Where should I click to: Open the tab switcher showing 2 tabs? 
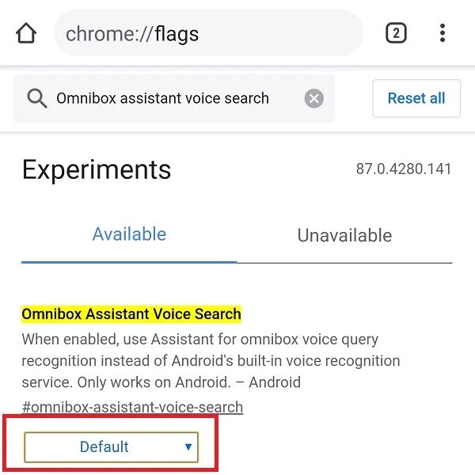[396, 33]
